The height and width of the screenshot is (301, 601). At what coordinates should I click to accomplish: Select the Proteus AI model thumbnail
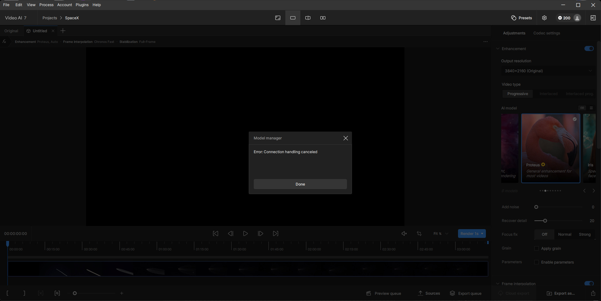[551, 148]
